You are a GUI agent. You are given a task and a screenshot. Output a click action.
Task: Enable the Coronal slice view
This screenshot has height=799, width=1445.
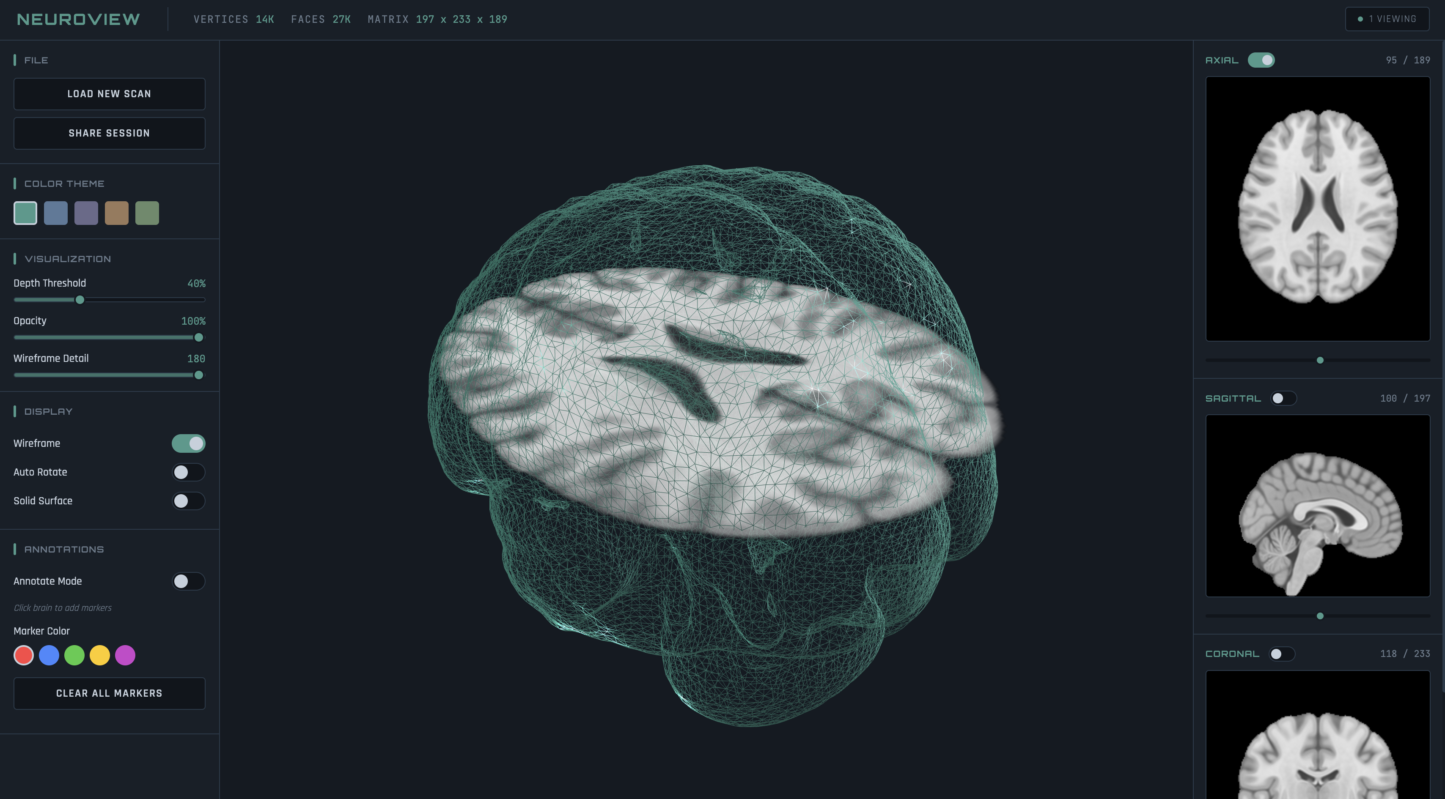[x=1282, y=654]
